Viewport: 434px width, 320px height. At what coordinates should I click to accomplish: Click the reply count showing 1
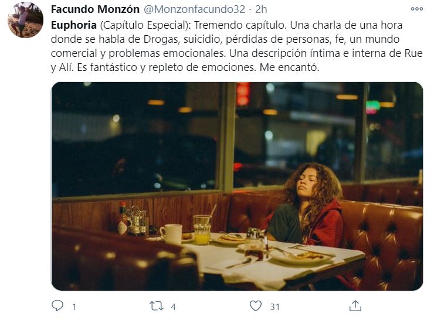[74, 307]
